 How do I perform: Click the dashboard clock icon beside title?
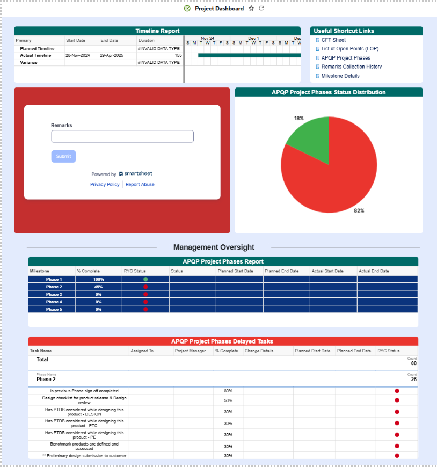pyautogui.click(x=187, y=9)
